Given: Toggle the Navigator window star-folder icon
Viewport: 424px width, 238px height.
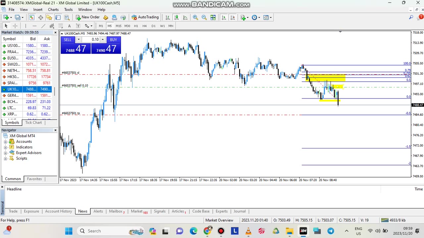Looking at the screenshot, I should click(x=49, y=17).
